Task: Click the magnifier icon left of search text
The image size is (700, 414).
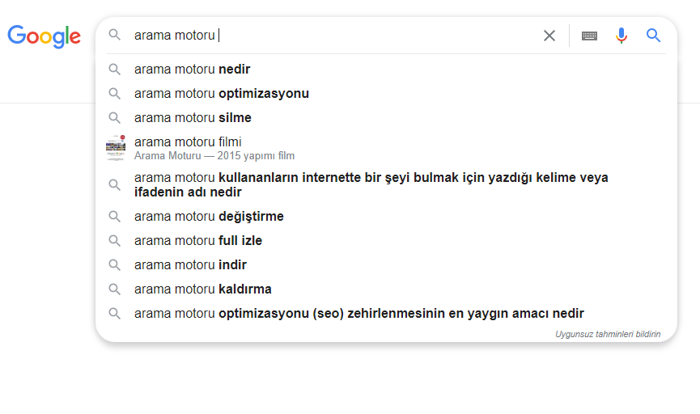Action: pos(115,36)
